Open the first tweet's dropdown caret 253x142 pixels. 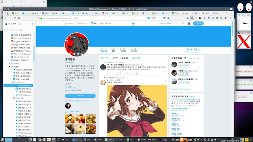[x=166, y=65]
